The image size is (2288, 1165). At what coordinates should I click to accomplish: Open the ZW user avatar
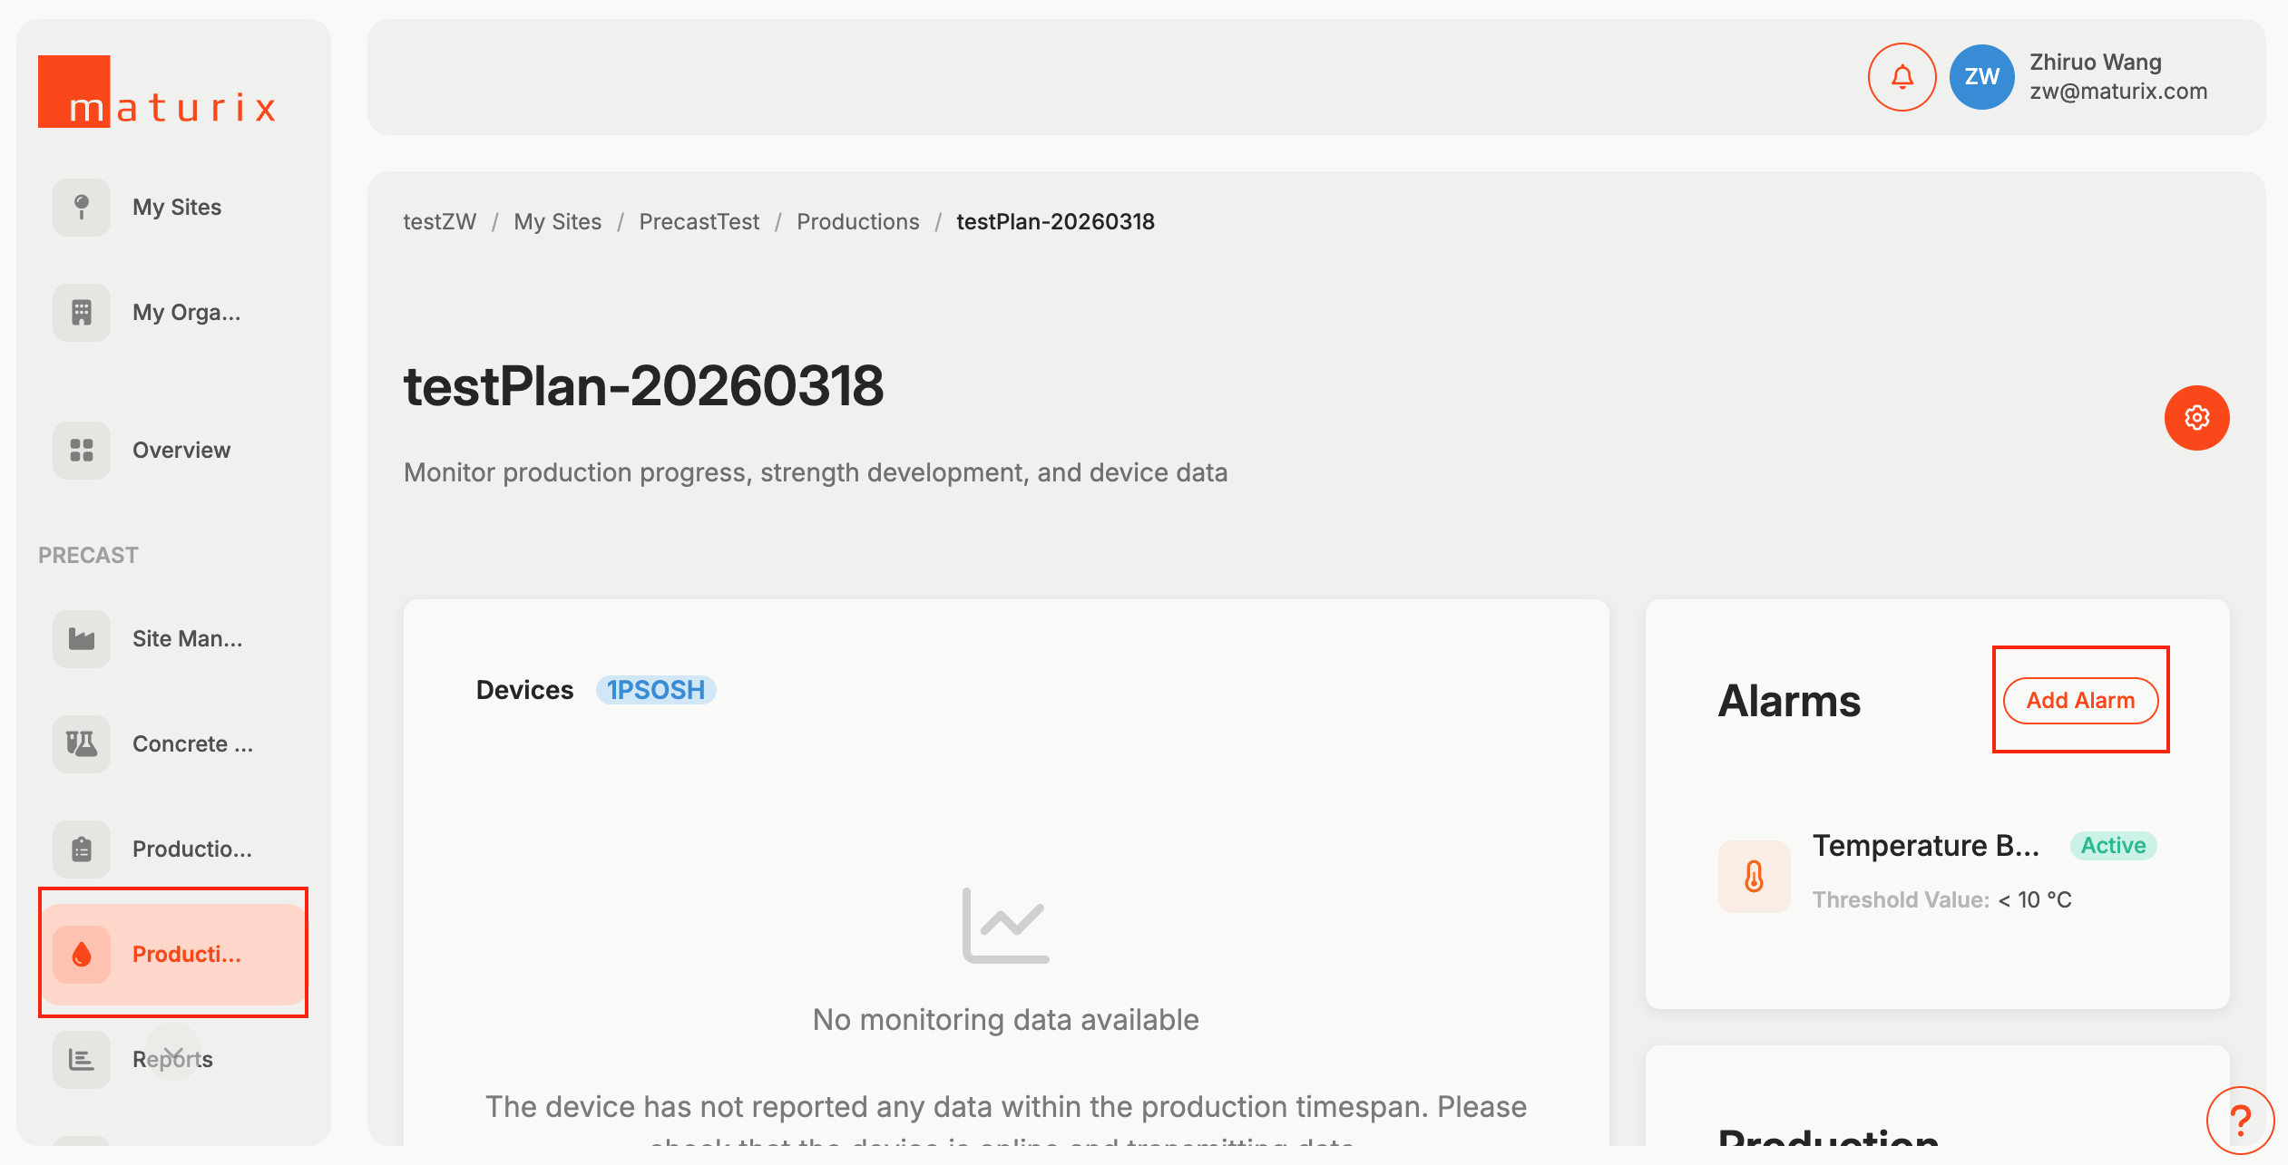[1981, 77]
